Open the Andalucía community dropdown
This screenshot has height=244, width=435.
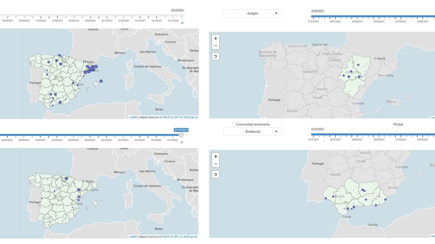click(253, 132)
